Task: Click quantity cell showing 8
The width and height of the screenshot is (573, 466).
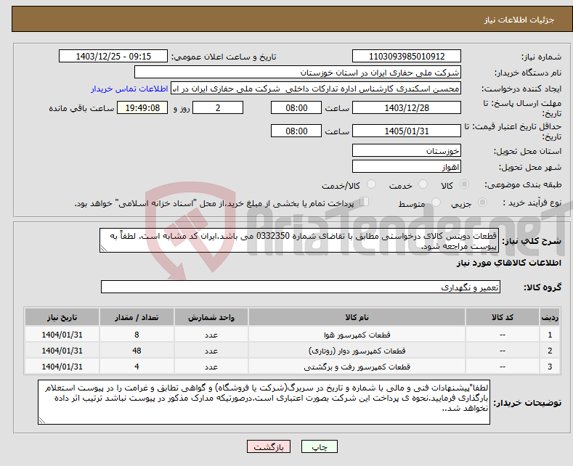Action: tap(137, 335)
